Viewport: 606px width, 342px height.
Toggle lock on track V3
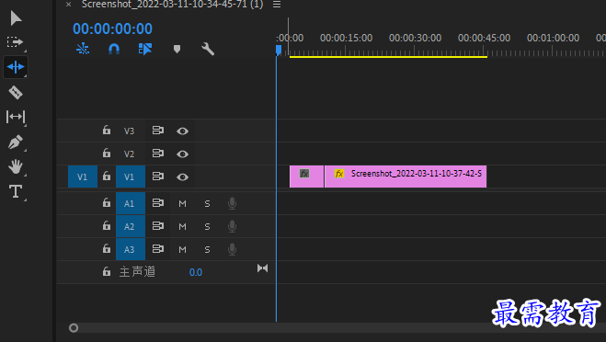click(x=107, y=131)
